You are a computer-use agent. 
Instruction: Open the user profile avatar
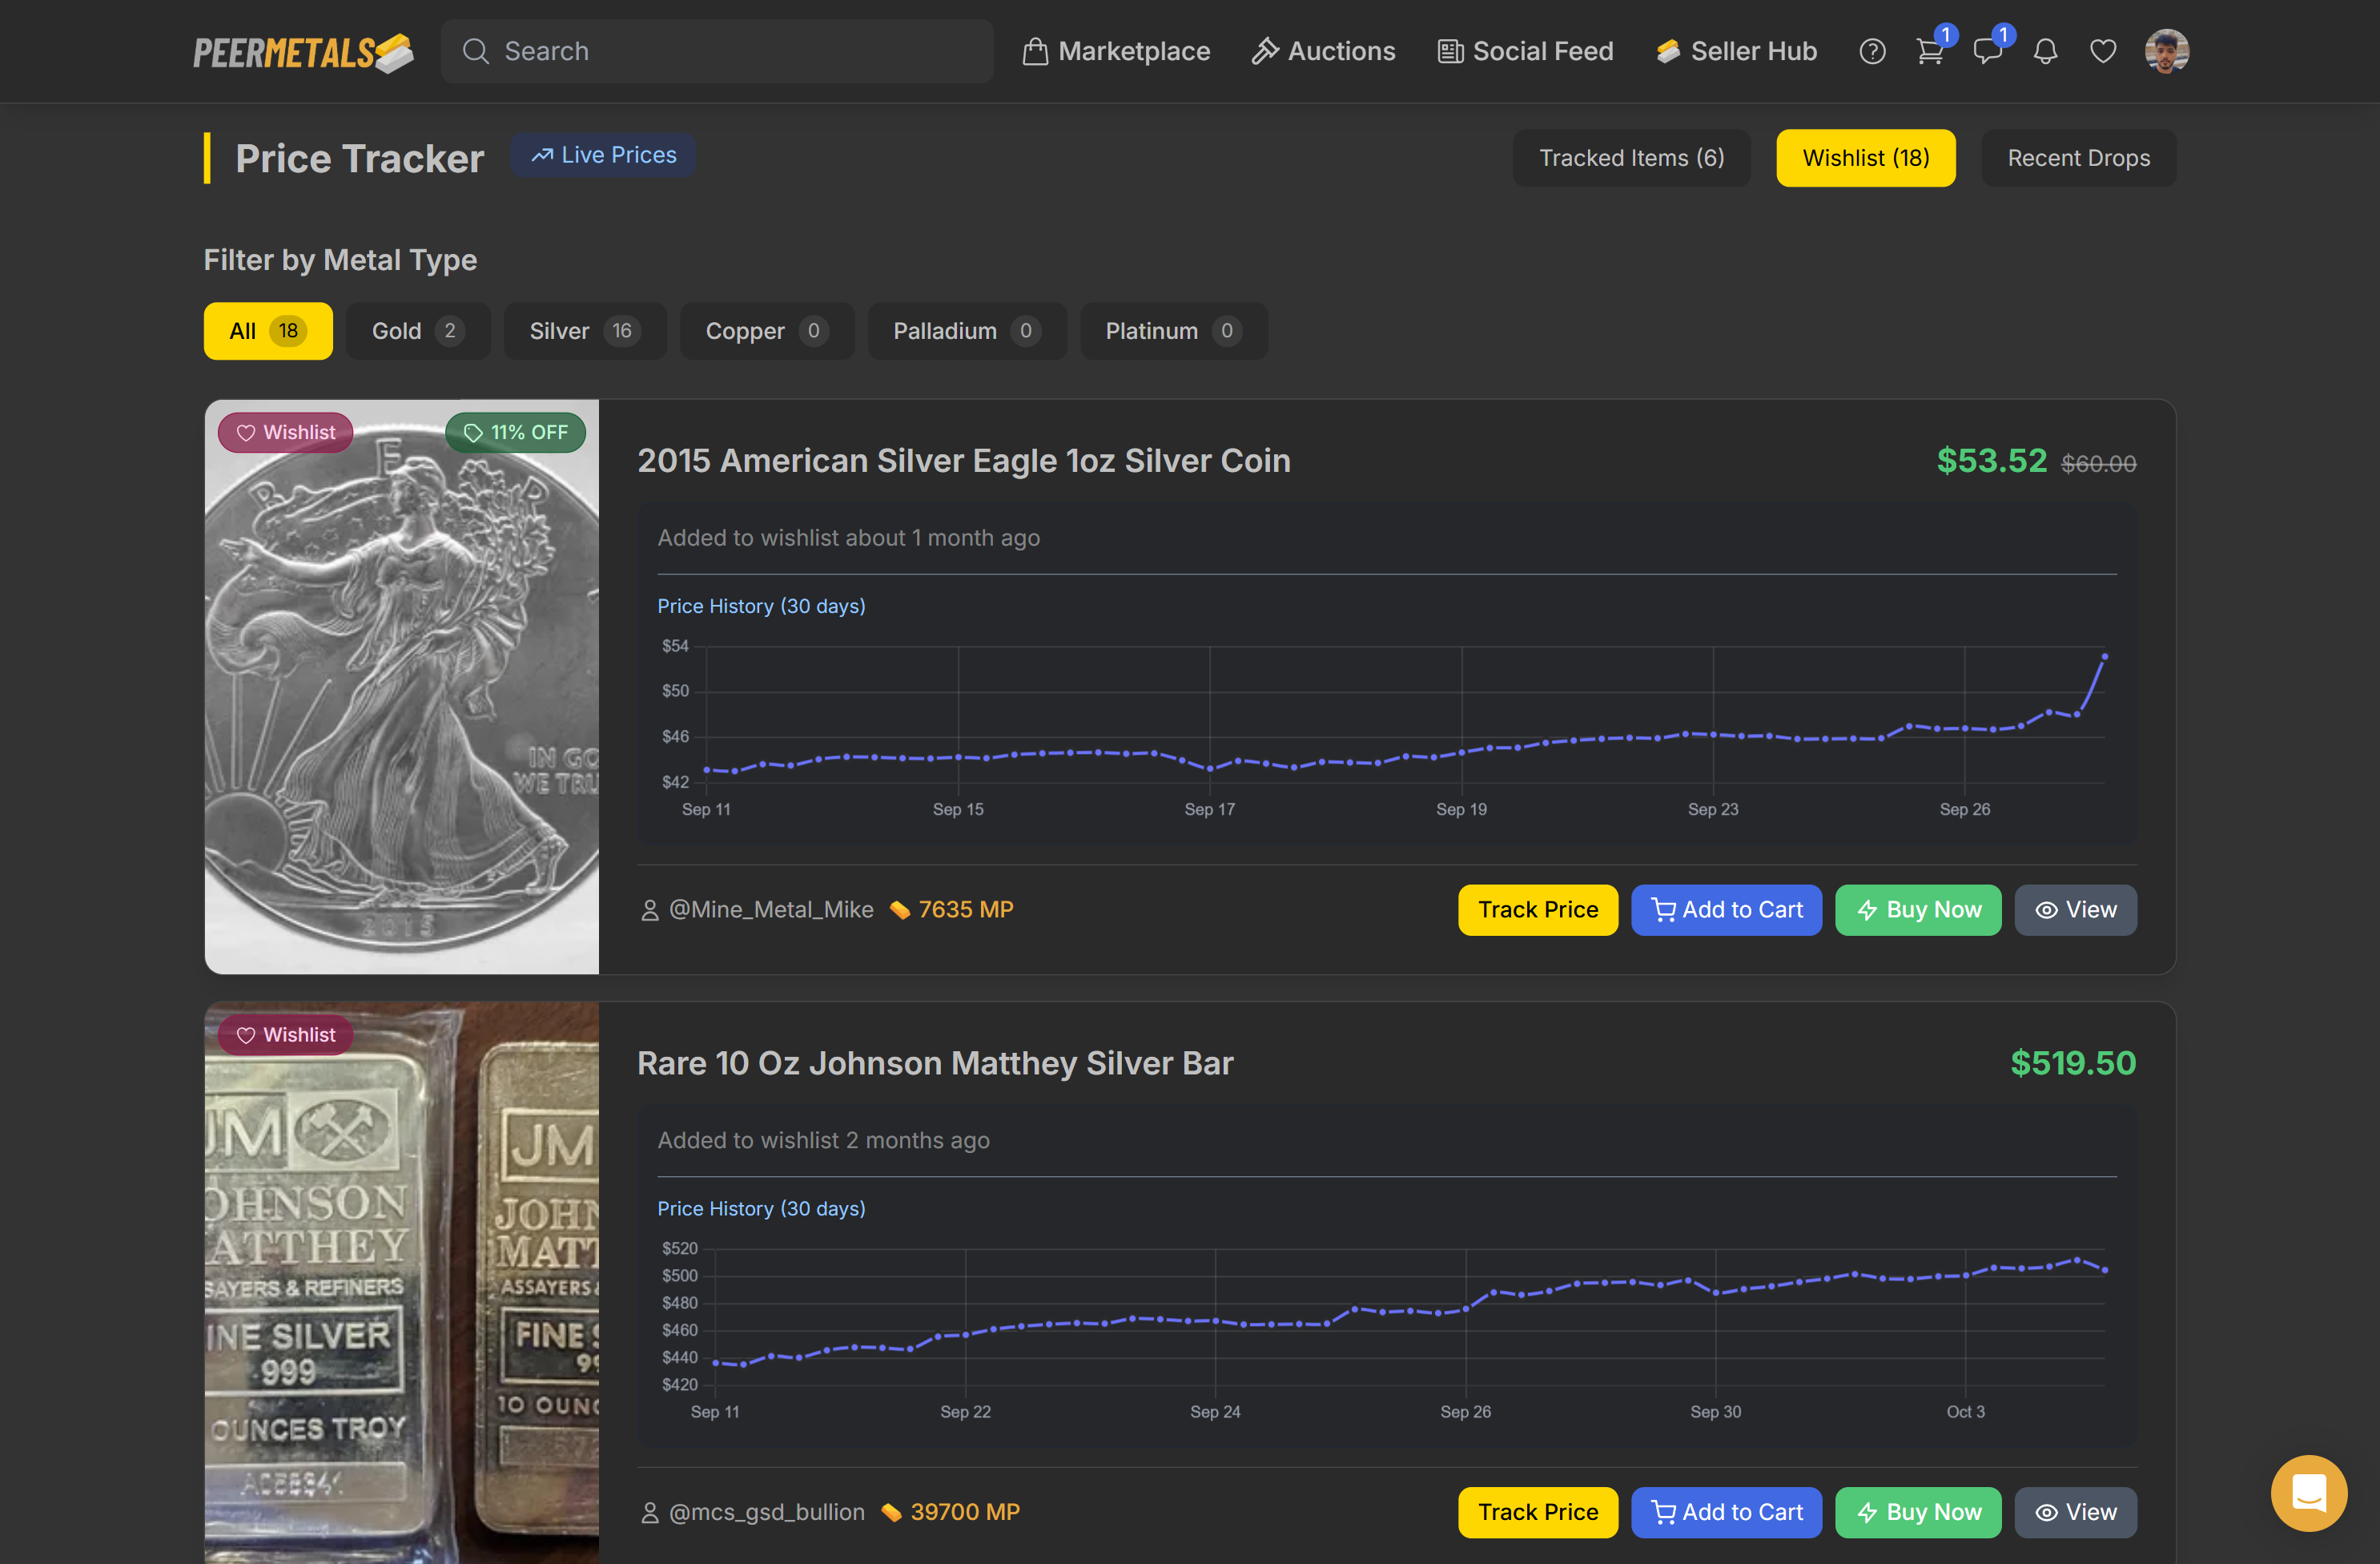tap(2166, 51)
